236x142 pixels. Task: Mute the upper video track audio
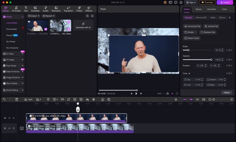[14, 118]
